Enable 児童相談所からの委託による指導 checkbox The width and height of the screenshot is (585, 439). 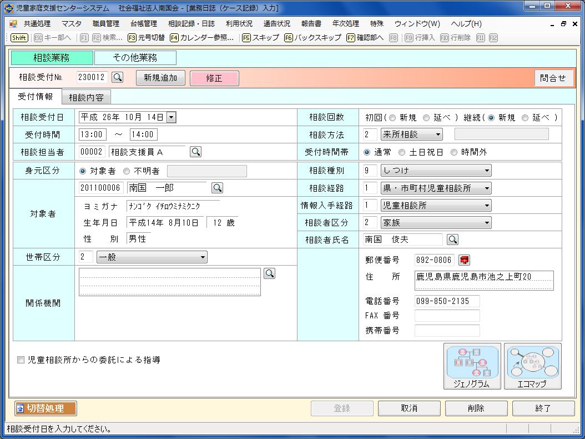click(x=21, y=360)
